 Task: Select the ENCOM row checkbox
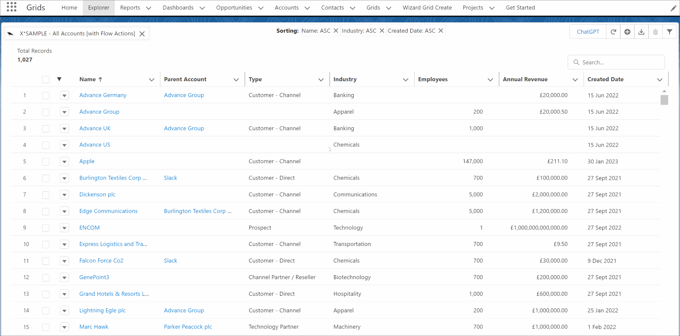[46, 228]
